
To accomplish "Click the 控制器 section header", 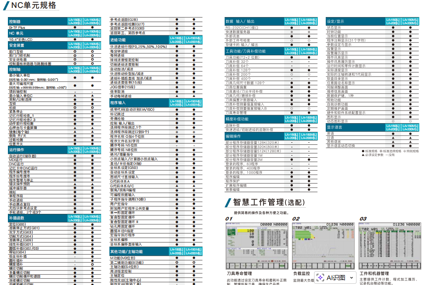I will point(15,21).
